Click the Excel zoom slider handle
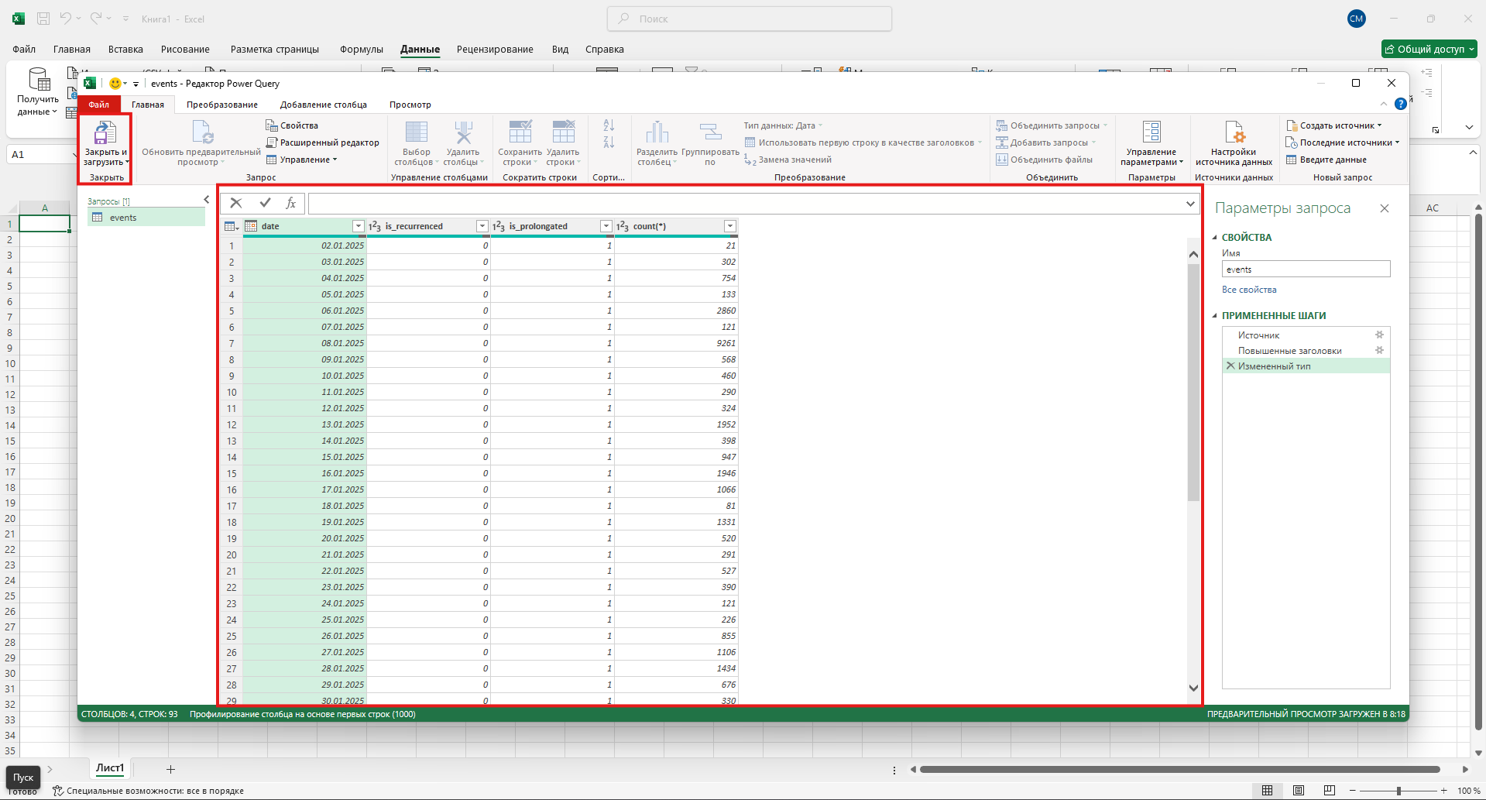1486x800 pixels. (1398, 791)
